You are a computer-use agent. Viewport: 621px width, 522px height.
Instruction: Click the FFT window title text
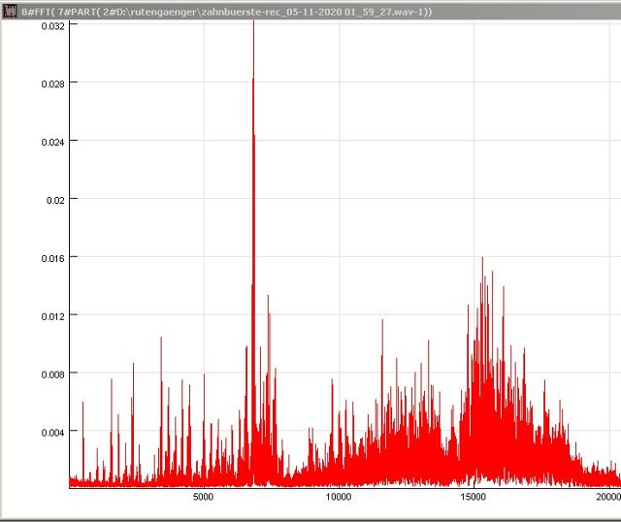click(226, 12)
